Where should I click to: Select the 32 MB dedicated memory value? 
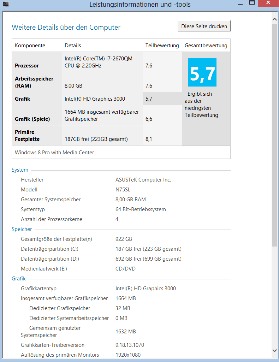click(x=123, y=308)
